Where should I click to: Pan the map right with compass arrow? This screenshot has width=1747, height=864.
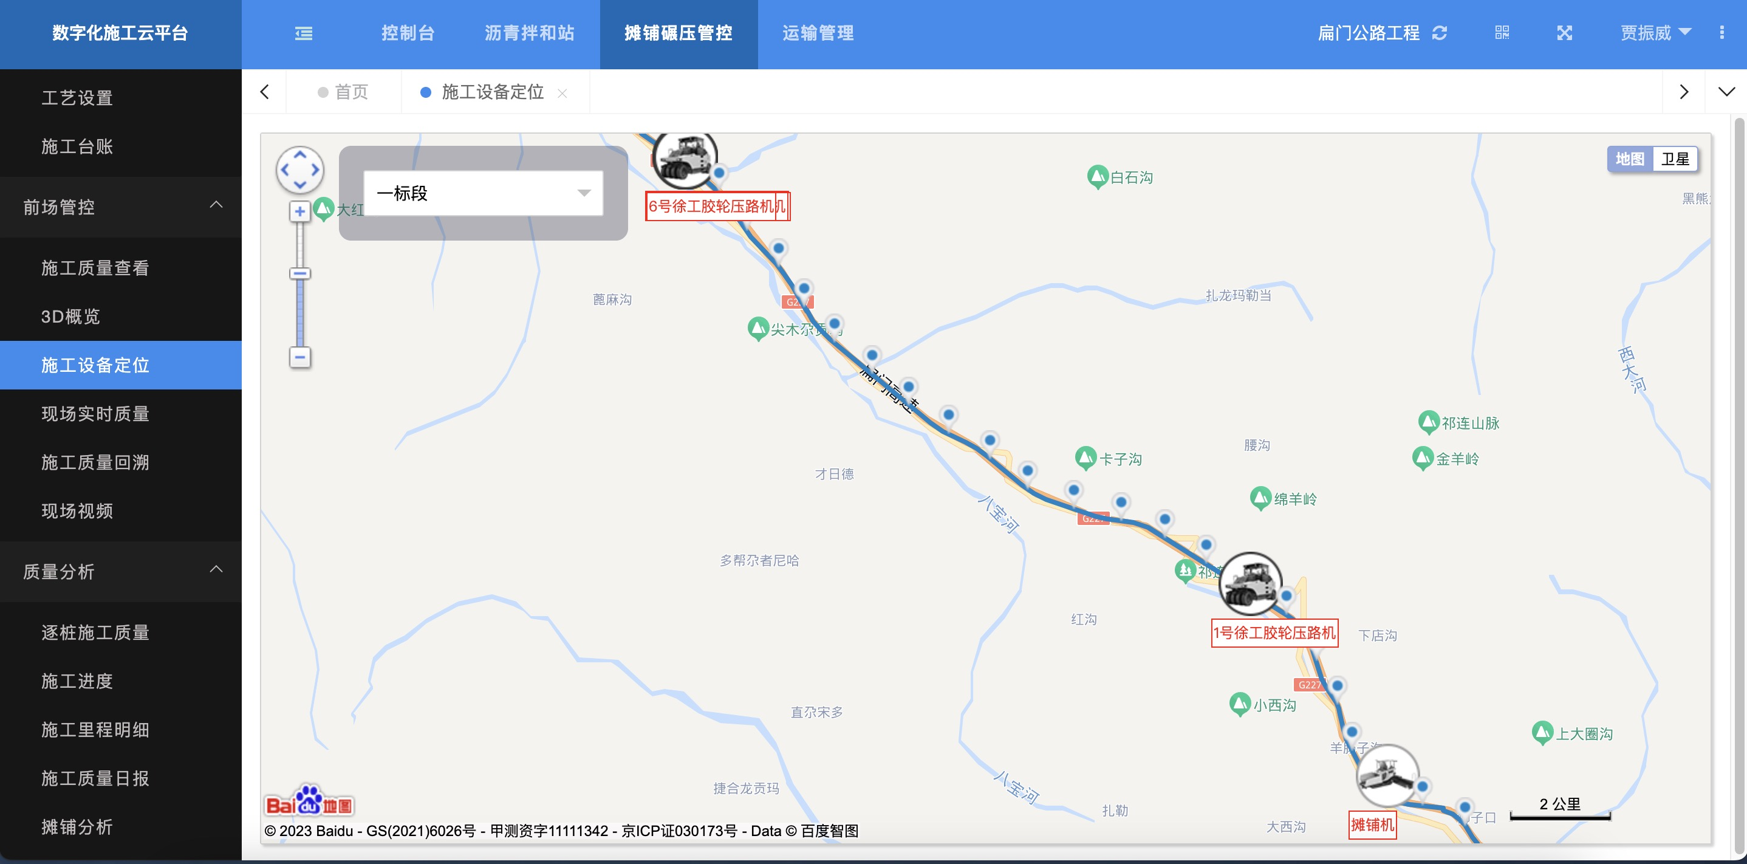coord(315,170)
